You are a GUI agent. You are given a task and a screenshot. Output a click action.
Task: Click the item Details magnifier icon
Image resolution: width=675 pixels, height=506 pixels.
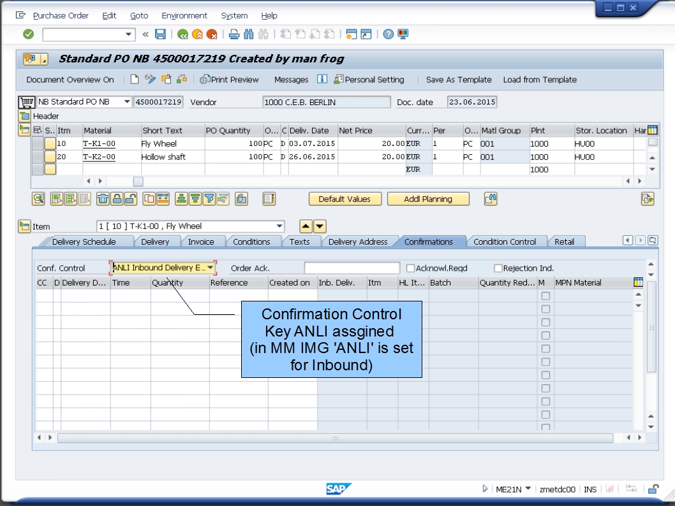click(x=38, y=199)
